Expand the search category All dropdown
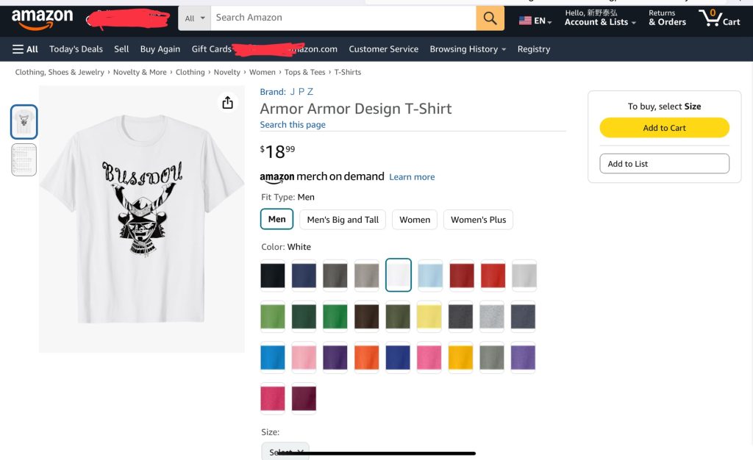The width and height of the screenshot is (753, 460). pyautogui.click(x=194, y=18)
